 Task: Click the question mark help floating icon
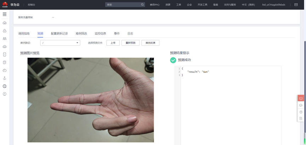(x=301, y=112)
